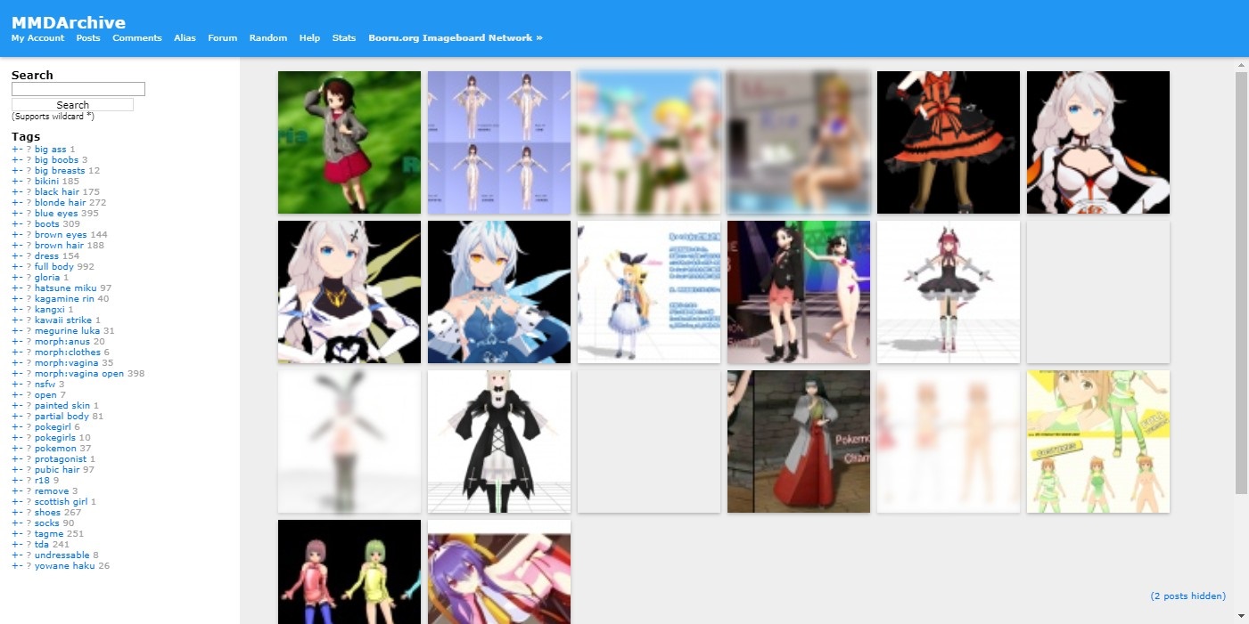
Task: View the Stats page
Action: tap(344, 38)
